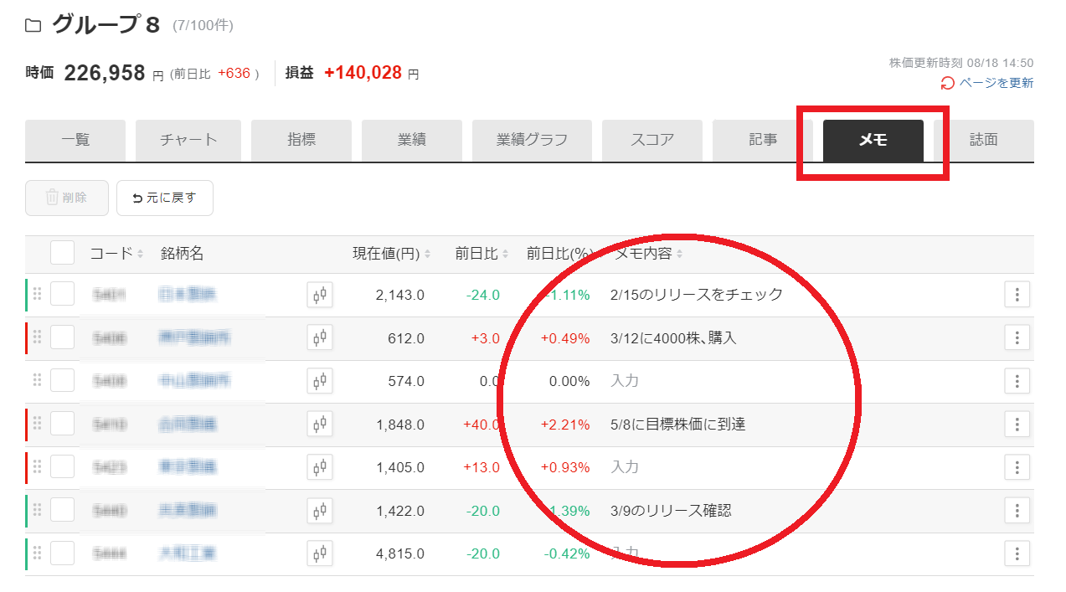The image size is (1066, 592).
Task: Sort by メモ内容 column
Action: [648, 254]
